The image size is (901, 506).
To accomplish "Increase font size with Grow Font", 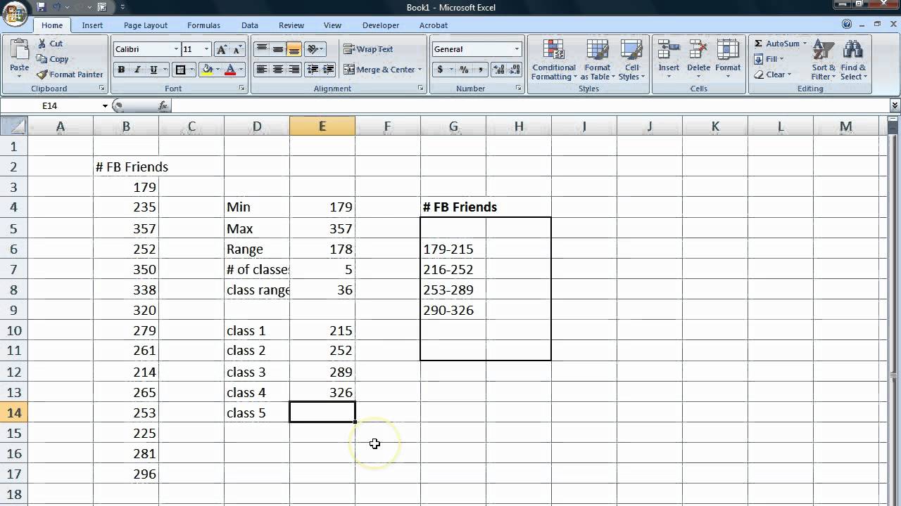I will (222, 49).
